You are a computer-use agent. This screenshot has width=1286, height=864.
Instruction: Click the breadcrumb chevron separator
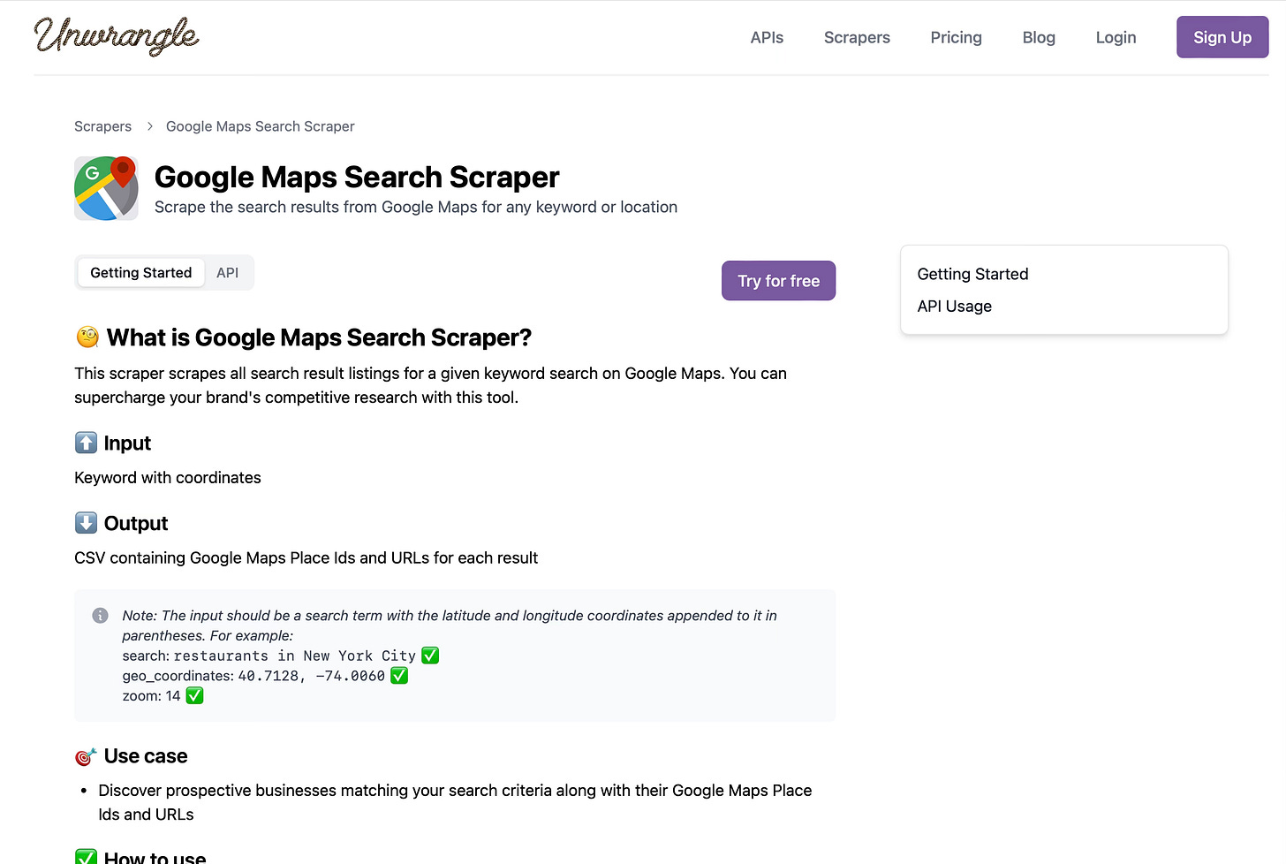coord(149,126)
